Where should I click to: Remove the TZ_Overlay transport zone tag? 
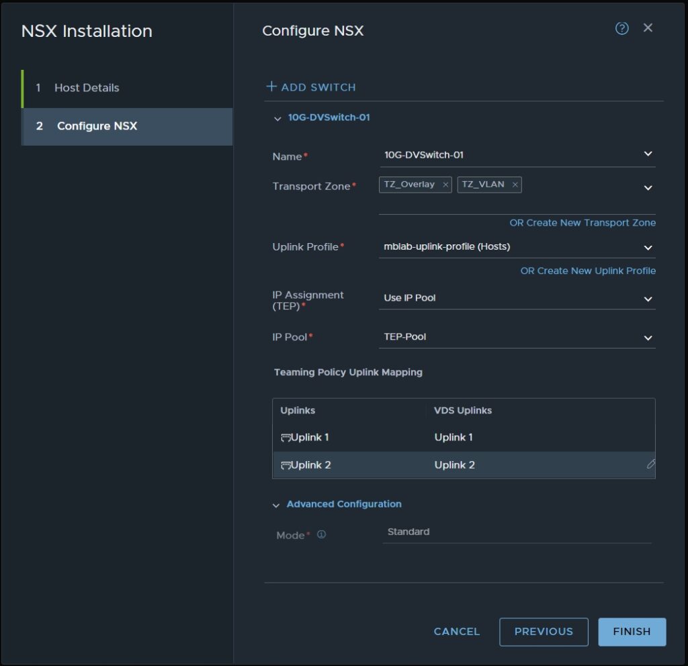point(445,185)
